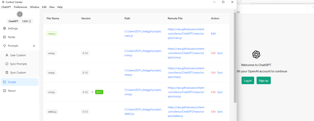
Task: Open the About page
Action: (x=20, y=91)
